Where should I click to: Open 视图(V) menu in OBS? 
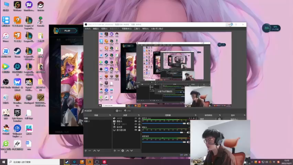pyautogui.click(x=104, y=29)
